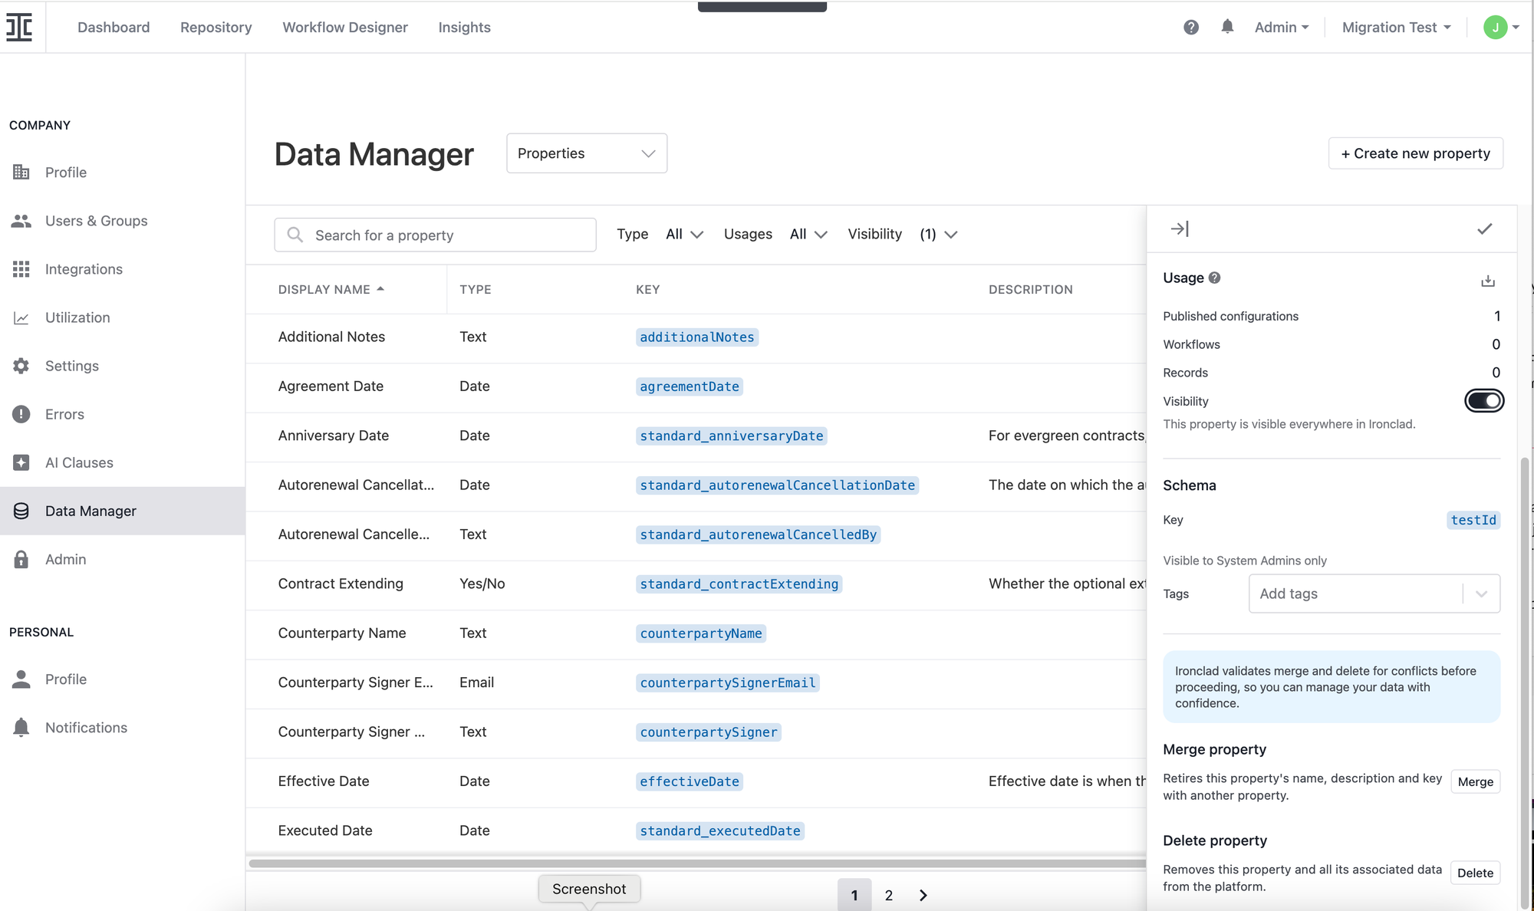
Task: Click the Users & Groups people icon
Action: pos(21,221)
